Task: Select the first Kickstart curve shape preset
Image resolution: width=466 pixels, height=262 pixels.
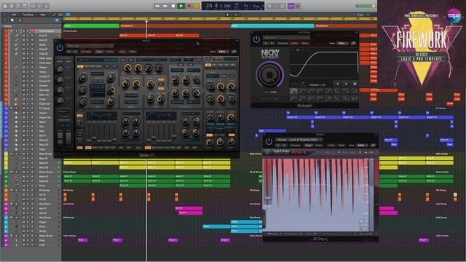Action: (294, 91)
